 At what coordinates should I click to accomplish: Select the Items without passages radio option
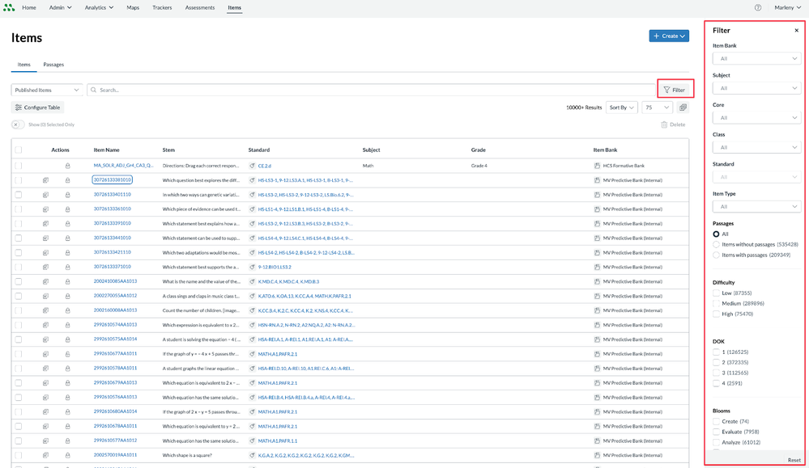click(x=716, y=244)
